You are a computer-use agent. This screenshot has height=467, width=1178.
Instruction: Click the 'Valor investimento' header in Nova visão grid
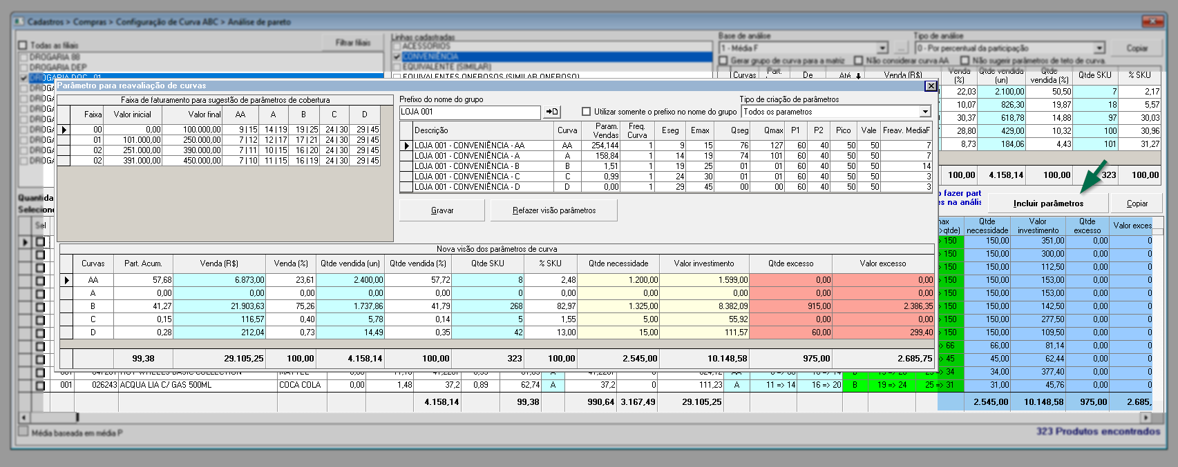[x=704, y=264]
